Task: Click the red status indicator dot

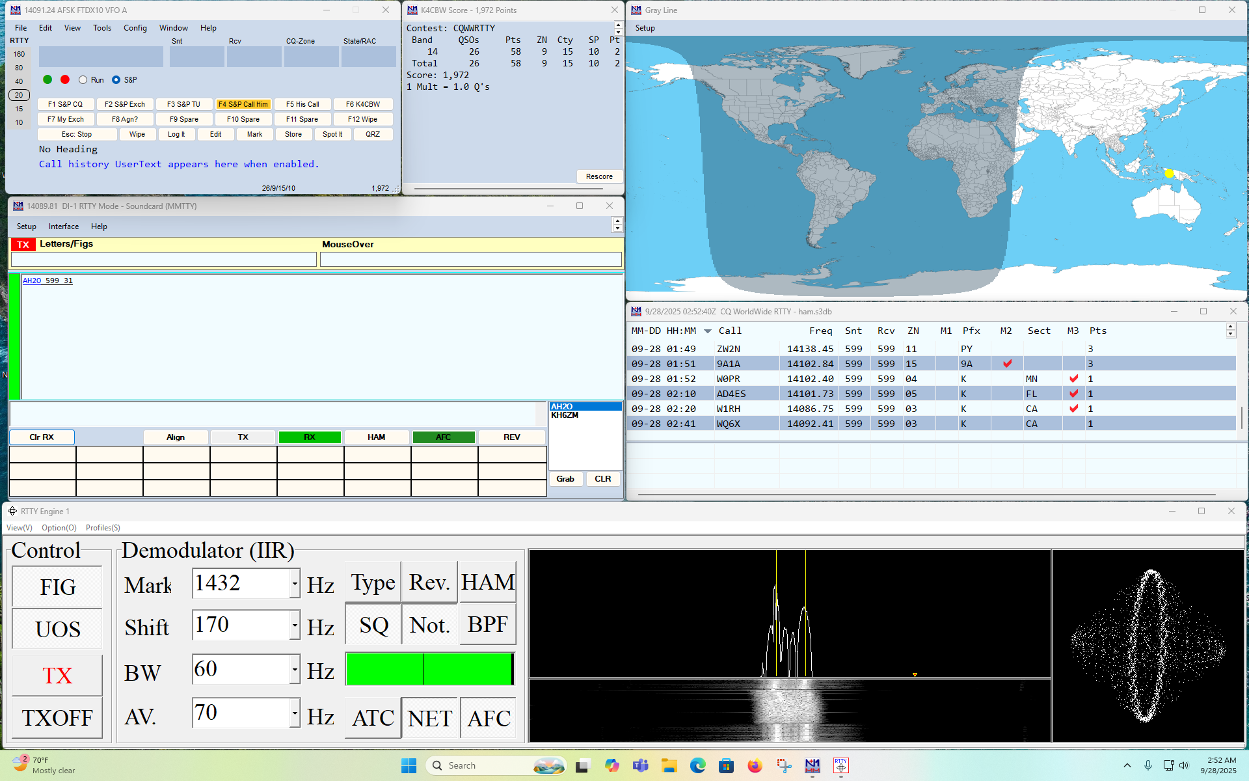Action: point(65,79)
